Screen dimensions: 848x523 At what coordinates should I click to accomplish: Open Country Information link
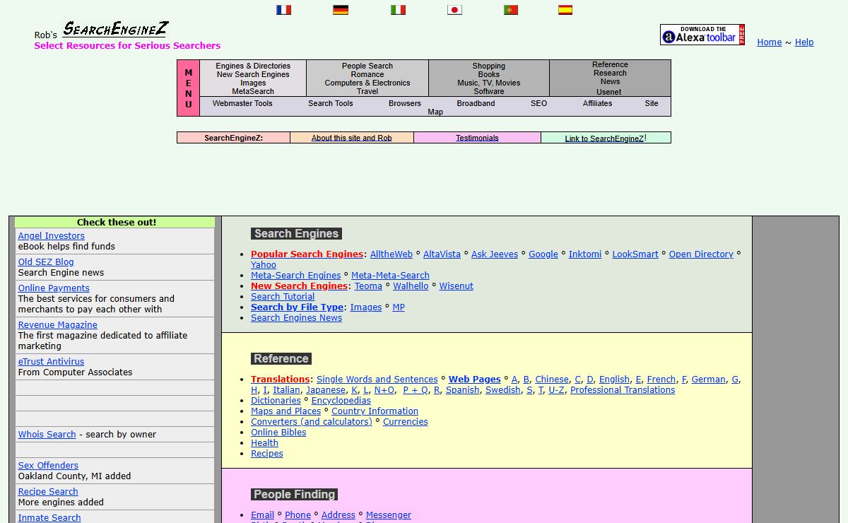pos(375,411)
